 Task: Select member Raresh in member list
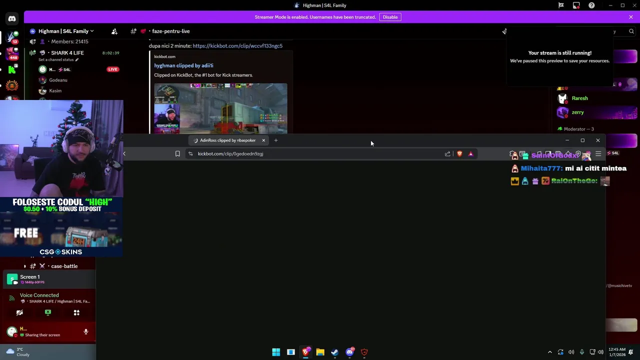click(x=580, y=98)
